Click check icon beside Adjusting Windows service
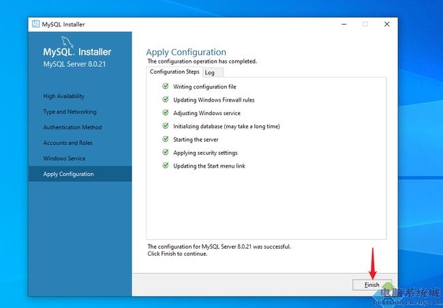The height and width of the screenshot is (308, 443). (166, 112)
